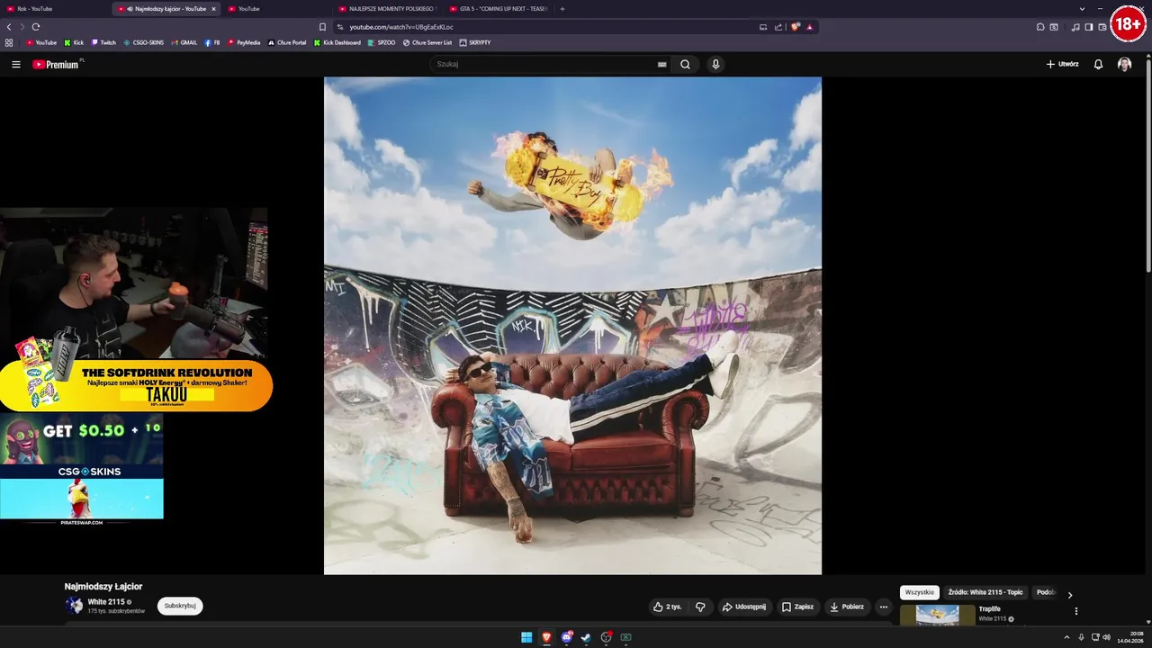Open the YouTube hamburger guide menu
Screen dimensions: 1152x648
coord(15,64)
